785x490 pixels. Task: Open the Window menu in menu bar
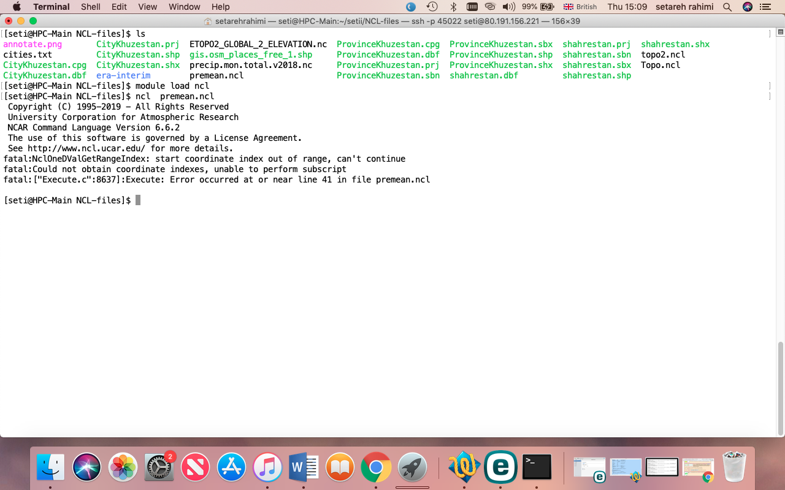point(184,7)
